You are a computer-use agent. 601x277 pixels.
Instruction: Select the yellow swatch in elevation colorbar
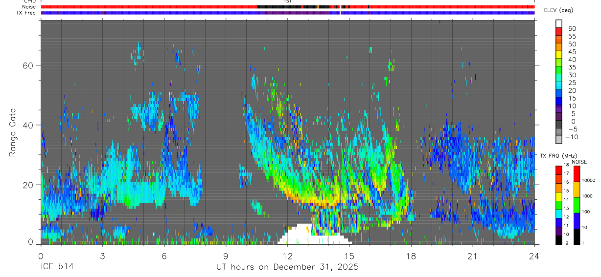[x=559, y=55]
